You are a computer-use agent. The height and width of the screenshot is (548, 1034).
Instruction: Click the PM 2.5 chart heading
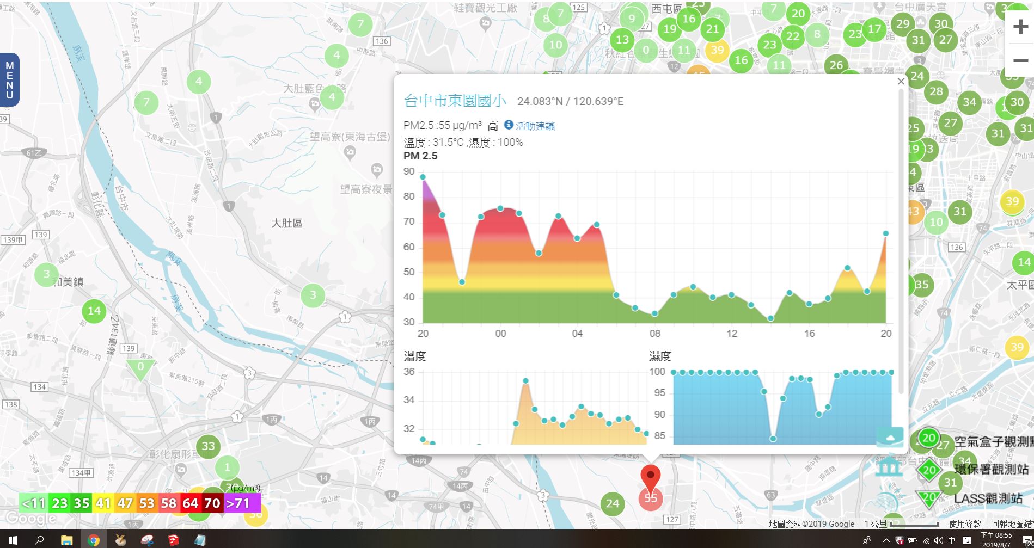click(420, 156)
